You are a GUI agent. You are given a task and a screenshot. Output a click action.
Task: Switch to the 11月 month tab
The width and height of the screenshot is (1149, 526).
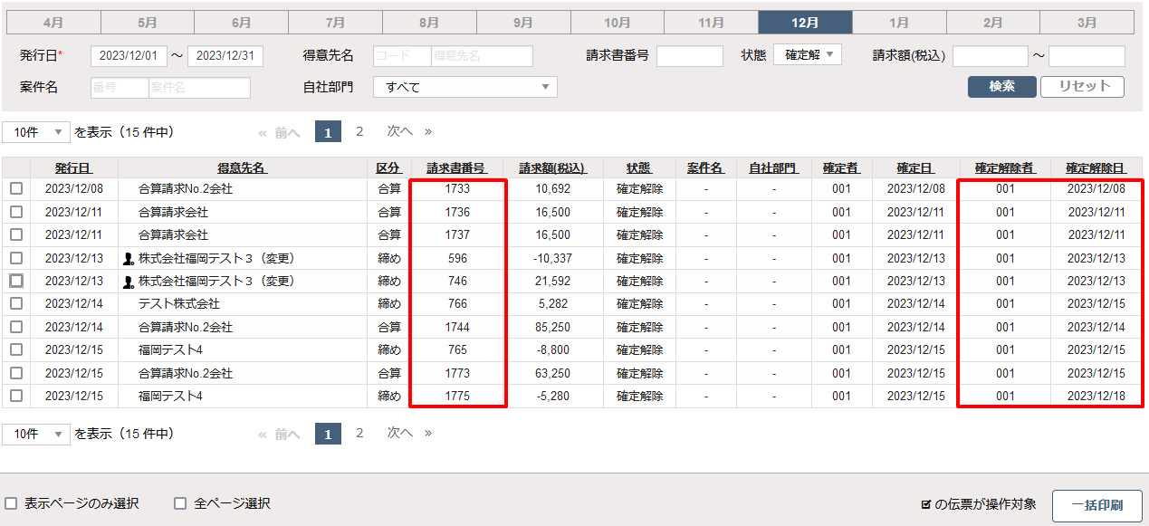711,23
